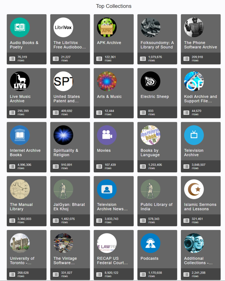Image resolution: width=225 pixels, height=281 pixels.
Task: Click The Phone Software Archive thumbnail
Action: 194,27
